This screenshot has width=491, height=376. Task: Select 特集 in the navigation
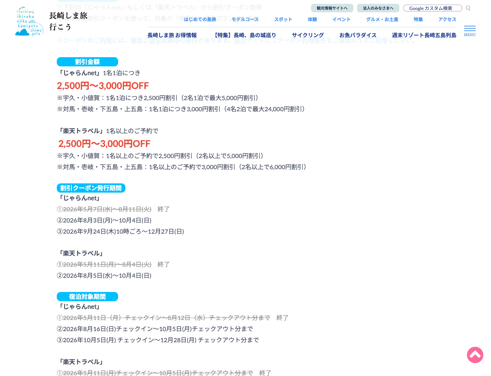(x=418, y=19)
